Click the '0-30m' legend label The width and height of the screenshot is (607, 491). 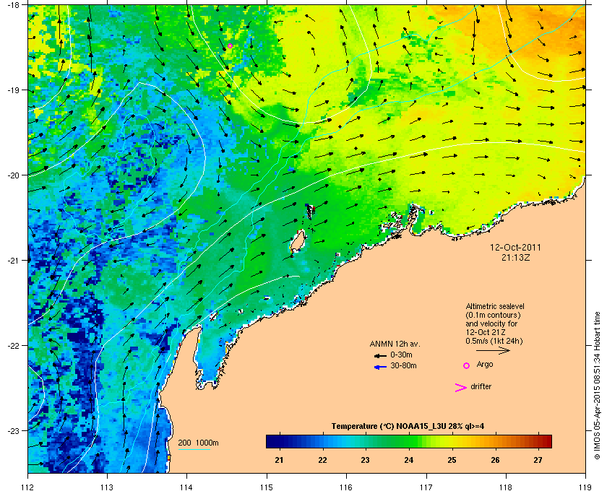click(x=402, y=355)
